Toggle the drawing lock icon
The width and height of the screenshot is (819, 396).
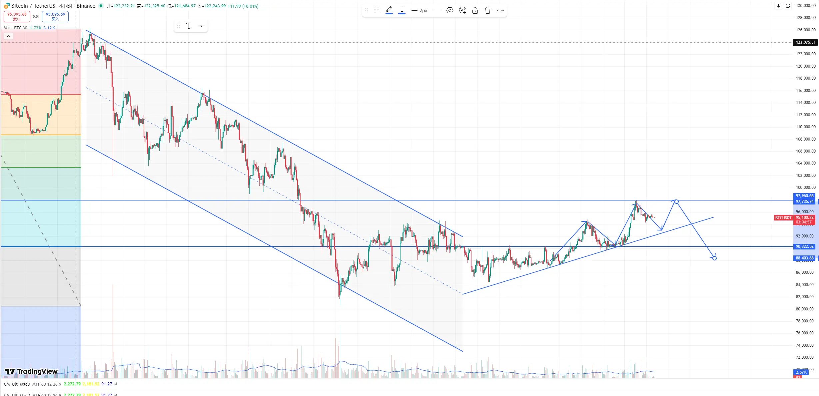[475, 10]
